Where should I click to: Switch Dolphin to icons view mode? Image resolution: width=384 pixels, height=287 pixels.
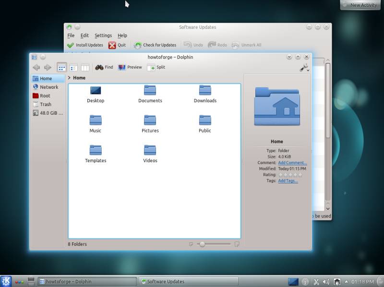pos(61,67)
